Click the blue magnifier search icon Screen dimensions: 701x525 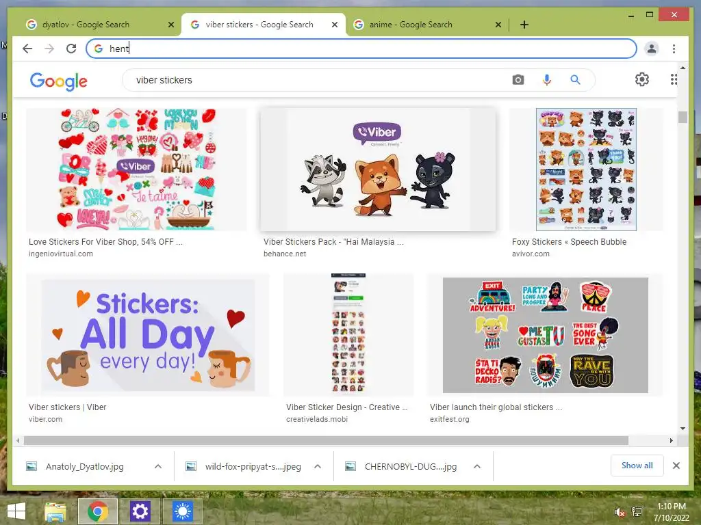click(575, 80)
